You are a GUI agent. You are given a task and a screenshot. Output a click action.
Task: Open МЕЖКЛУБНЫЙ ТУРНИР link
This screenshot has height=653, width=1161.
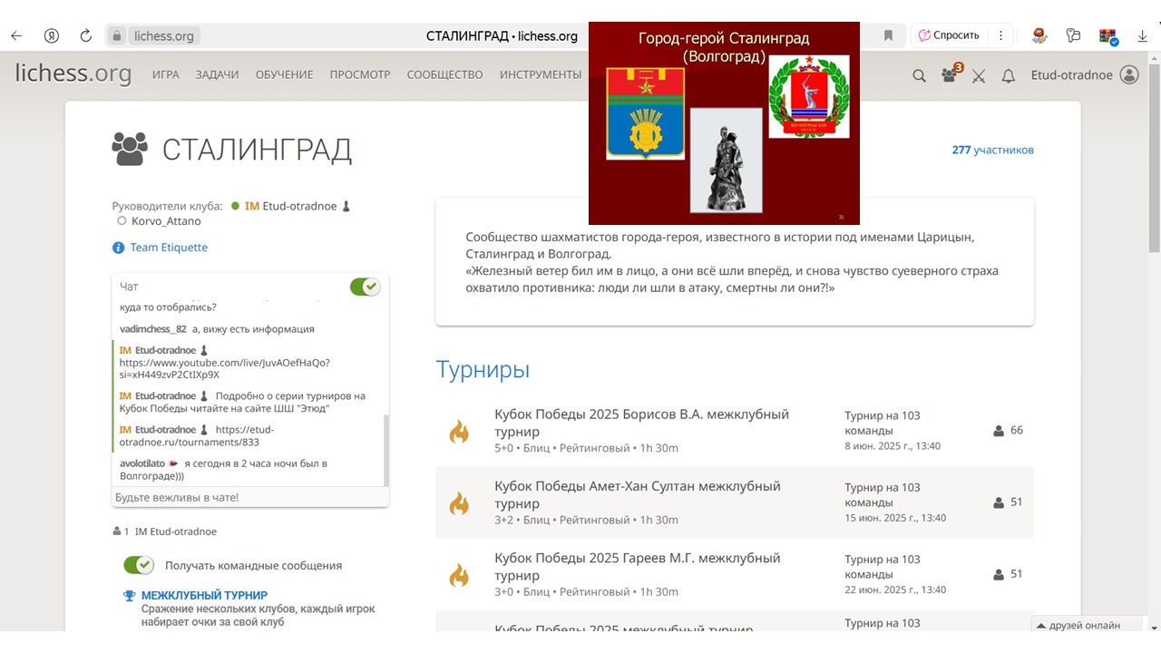coord(204,596)
